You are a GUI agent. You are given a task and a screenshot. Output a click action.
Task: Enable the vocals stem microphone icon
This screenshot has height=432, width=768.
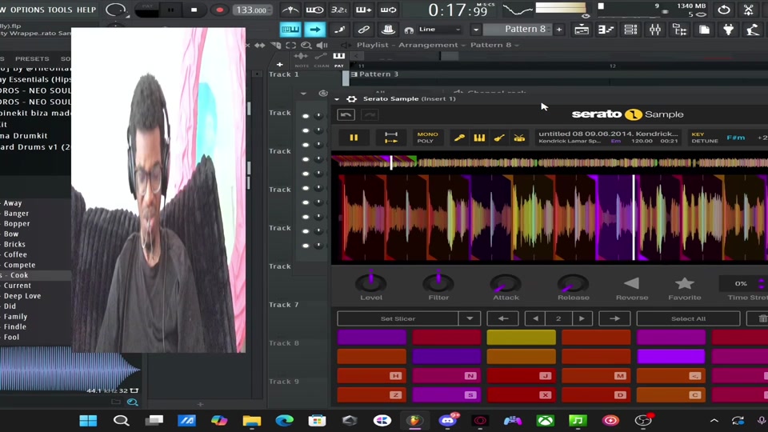(x=459, y=138)
